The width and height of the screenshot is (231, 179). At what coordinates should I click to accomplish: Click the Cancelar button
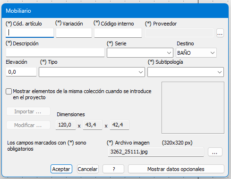tap(88, 169)
